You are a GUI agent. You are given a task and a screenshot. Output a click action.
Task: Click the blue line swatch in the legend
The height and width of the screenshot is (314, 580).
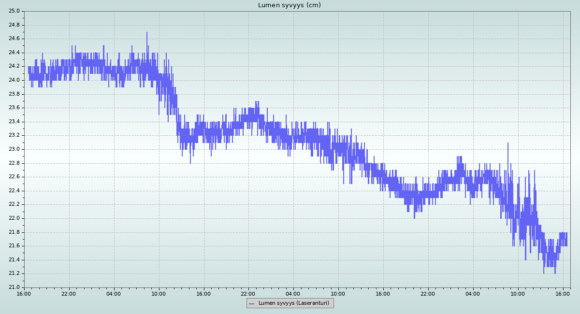pyautogui.click(x=251, y=303)
